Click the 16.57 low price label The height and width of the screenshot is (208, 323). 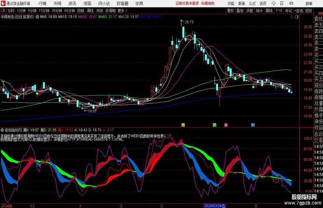[92, 111]
